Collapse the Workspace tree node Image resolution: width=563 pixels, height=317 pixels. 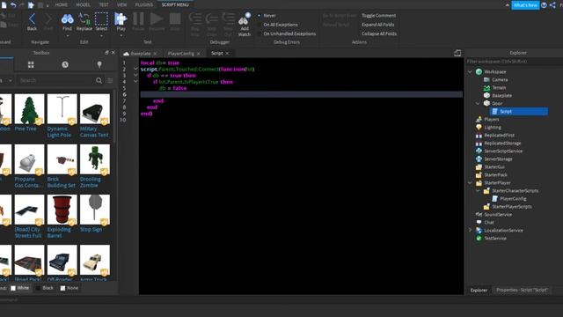[470, 72]
